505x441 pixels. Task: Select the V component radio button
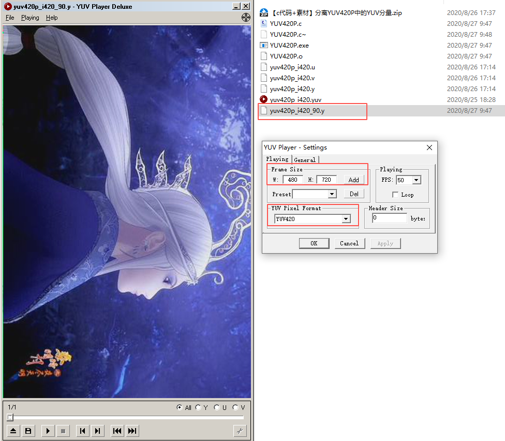[x=235, y=407]
